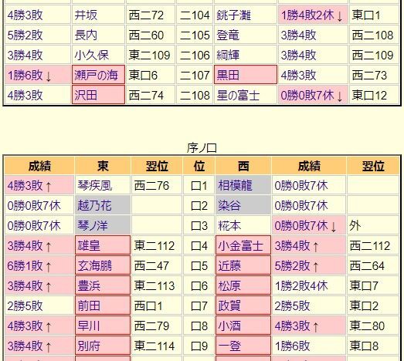Click next rank 西二76 for 琴疾風
404x361 pixels.
151,186
